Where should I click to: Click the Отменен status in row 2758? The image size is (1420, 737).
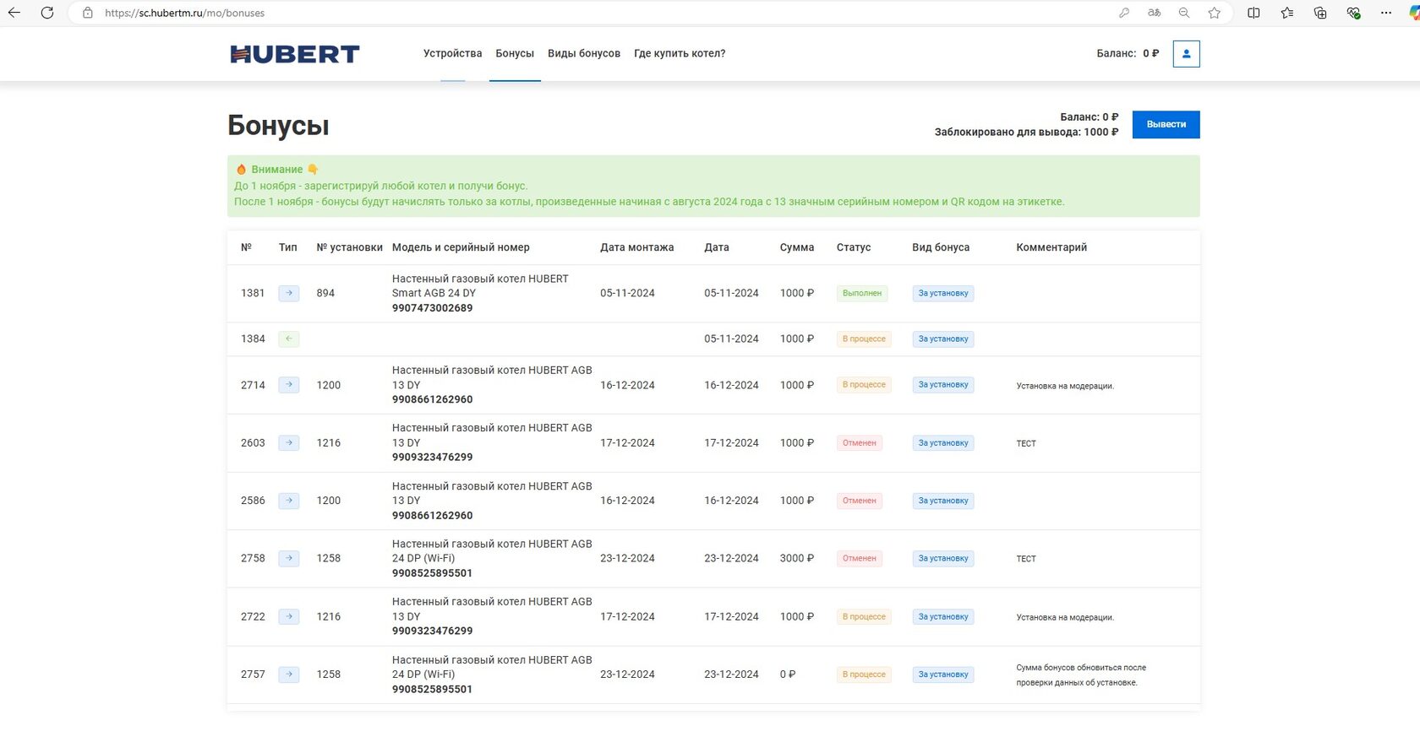tap(860, 558)
